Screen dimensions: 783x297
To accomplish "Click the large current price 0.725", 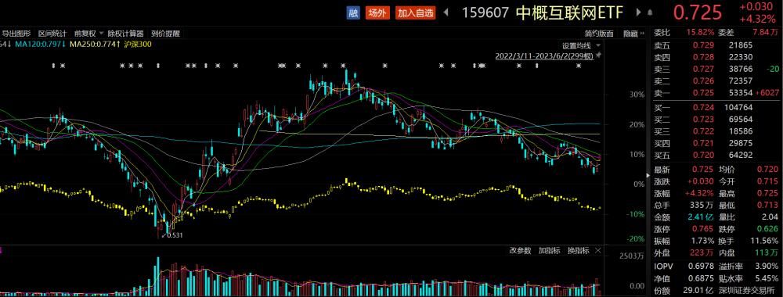I will point(698,13).
